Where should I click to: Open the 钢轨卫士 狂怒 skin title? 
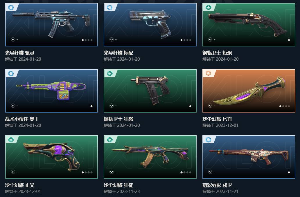pos(118,119)
